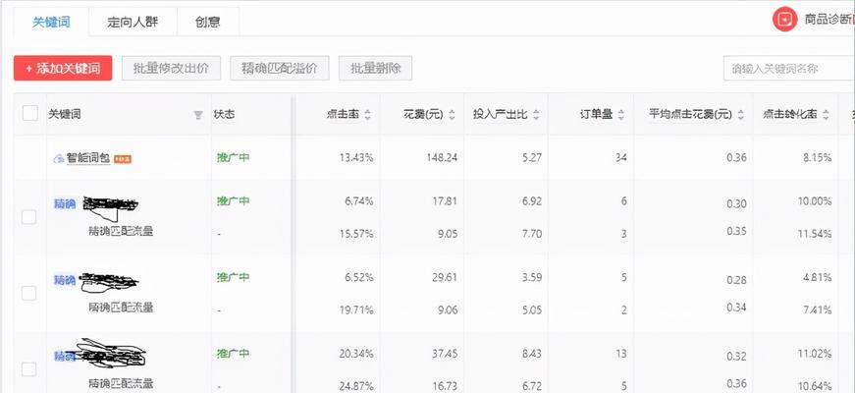Click the 6.92 ROI cell
This screenshot has height=393, width=855.
point(532,201)
